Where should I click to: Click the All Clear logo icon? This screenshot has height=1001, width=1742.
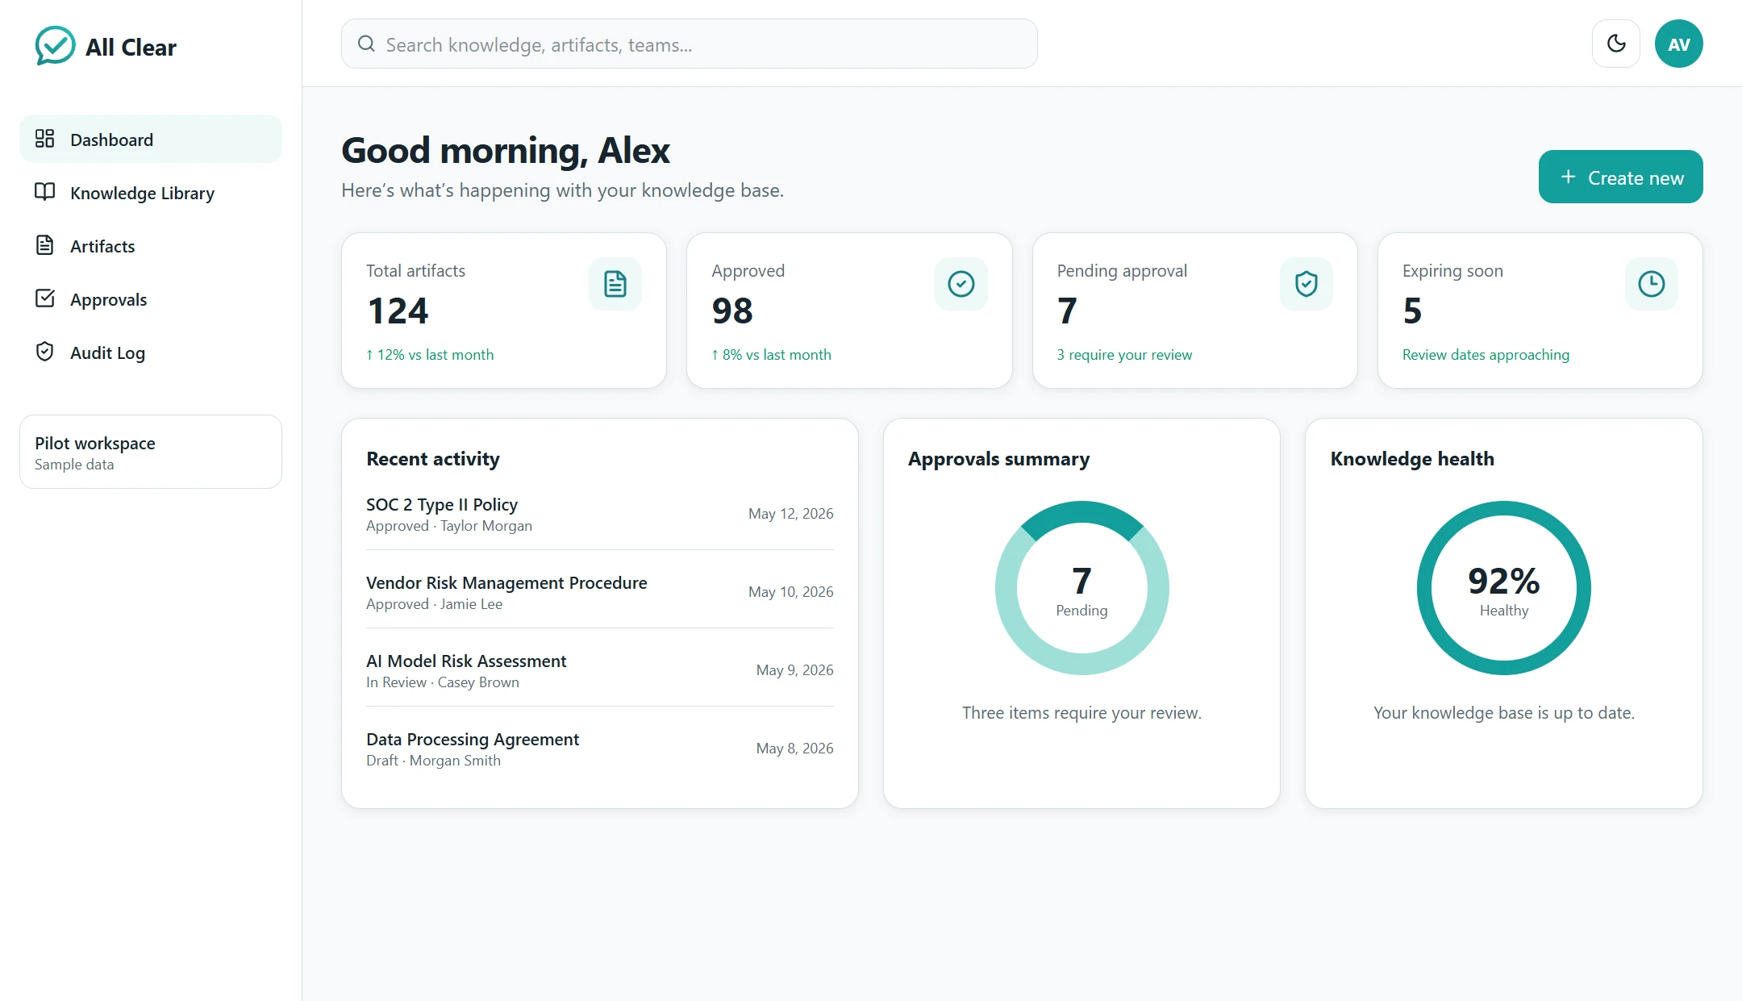pyautogui.click(x=55, y=46)
